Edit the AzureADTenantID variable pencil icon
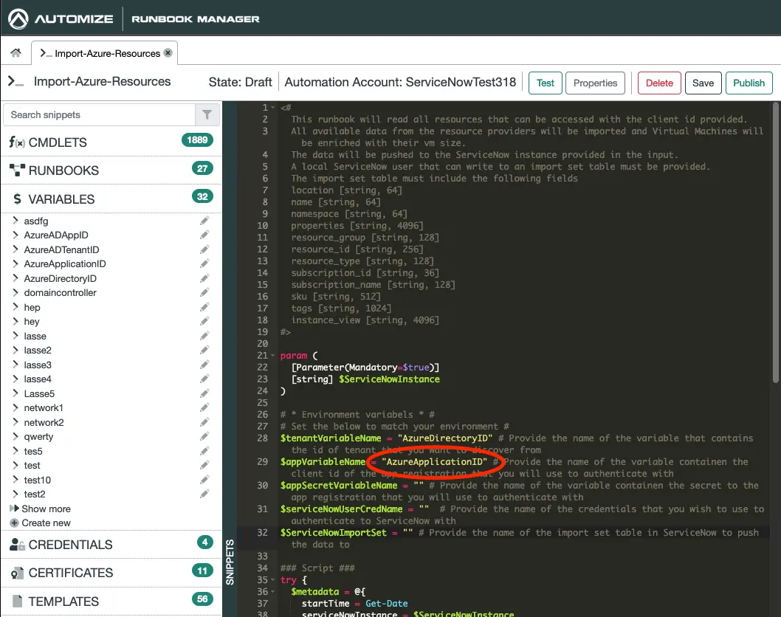This screenshot has height=617, width=781. [x=204, y=249]
